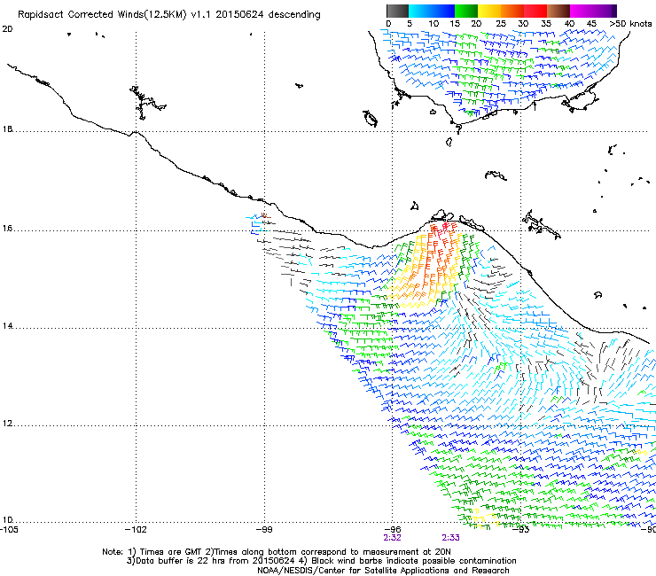Click the "0" color scale label
This screenshot has height=576, width=656.
[388, 24]
